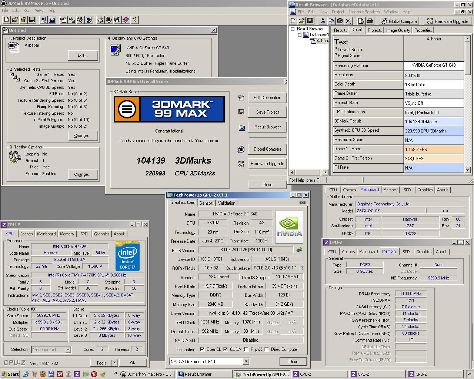
Task: Click the Copy icon in Result Browser toolbar
Action: (x=331, y=21)
